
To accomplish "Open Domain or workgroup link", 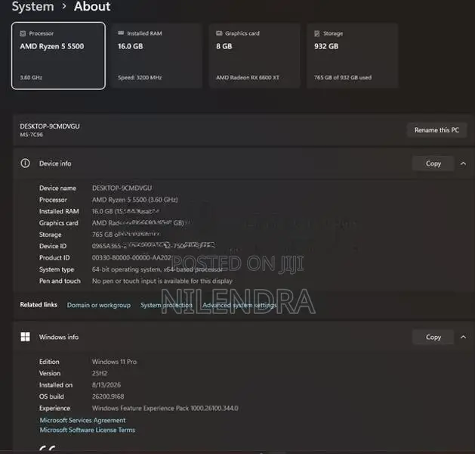I will [99, 305].
